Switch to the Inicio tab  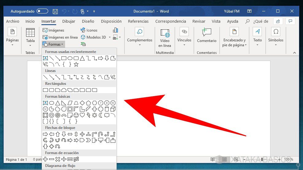(30, 21)
